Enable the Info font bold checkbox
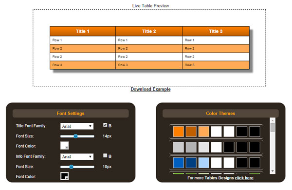This screenshot has height=190, width=292. [105, 155]
